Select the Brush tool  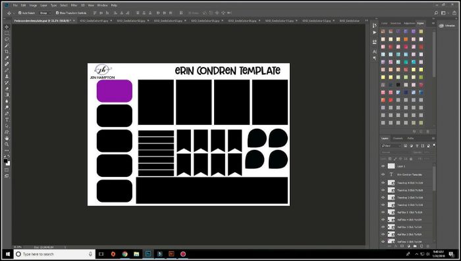tap(7, 70)
